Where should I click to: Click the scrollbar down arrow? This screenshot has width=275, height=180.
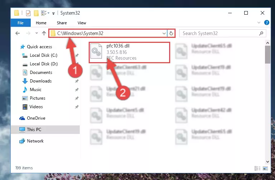pyautogui.click(x=267, y=162)
